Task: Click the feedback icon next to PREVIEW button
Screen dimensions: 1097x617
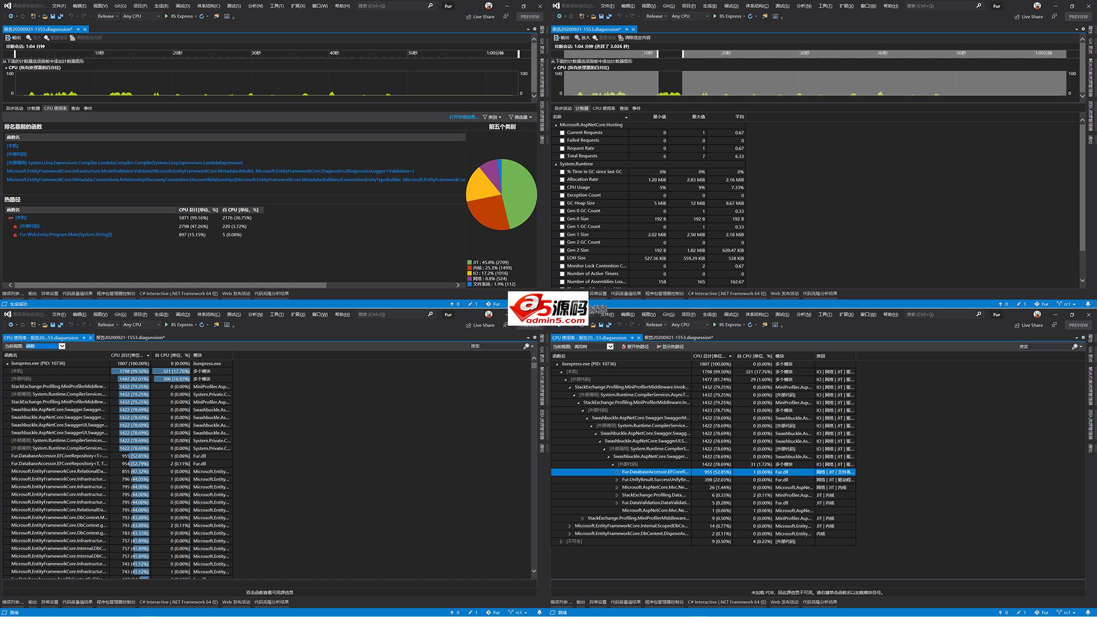Action: [x=506, y=17]
